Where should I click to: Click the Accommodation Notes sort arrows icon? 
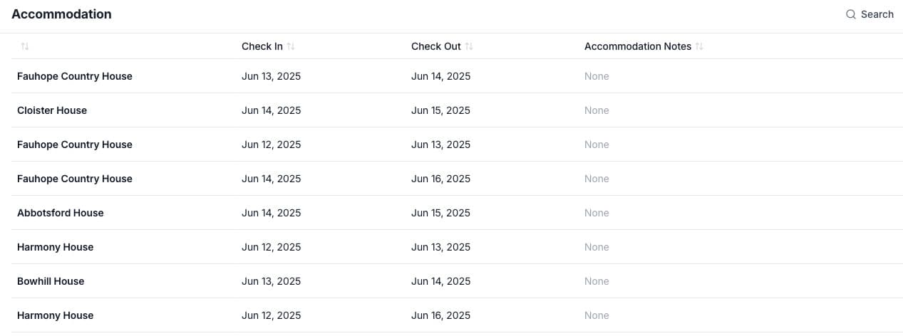[699, 46]
